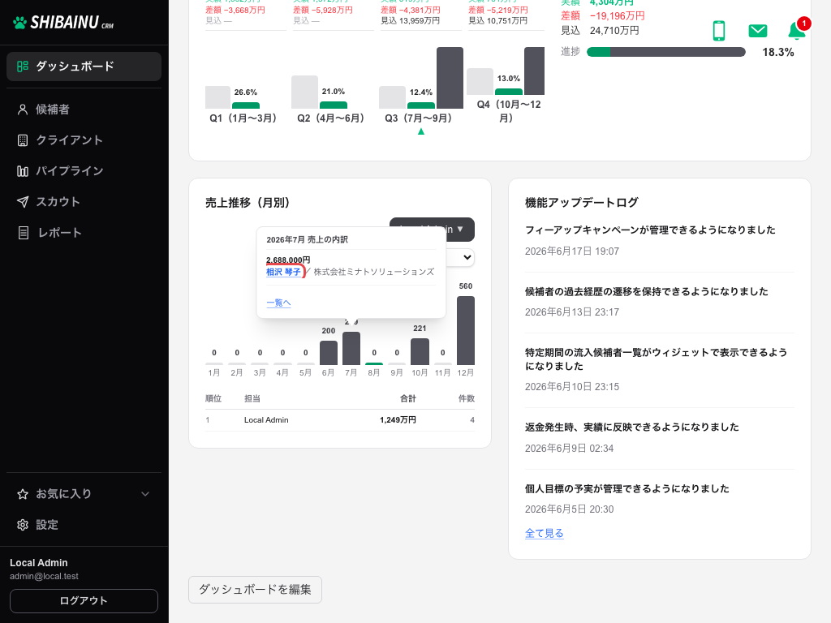Viewport: 831px width, 623px height.
Task: Click 候補者の過去経歴の遷移 update entry
Action: [647, 291]
